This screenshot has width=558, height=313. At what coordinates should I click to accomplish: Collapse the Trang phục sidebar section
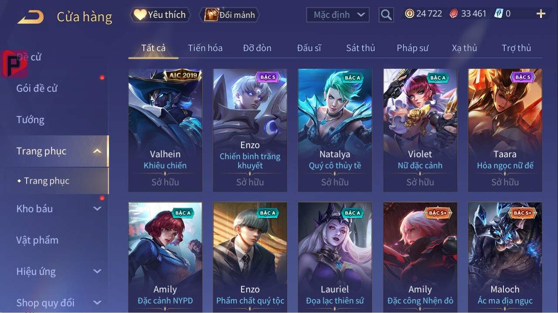click(97, 151)
